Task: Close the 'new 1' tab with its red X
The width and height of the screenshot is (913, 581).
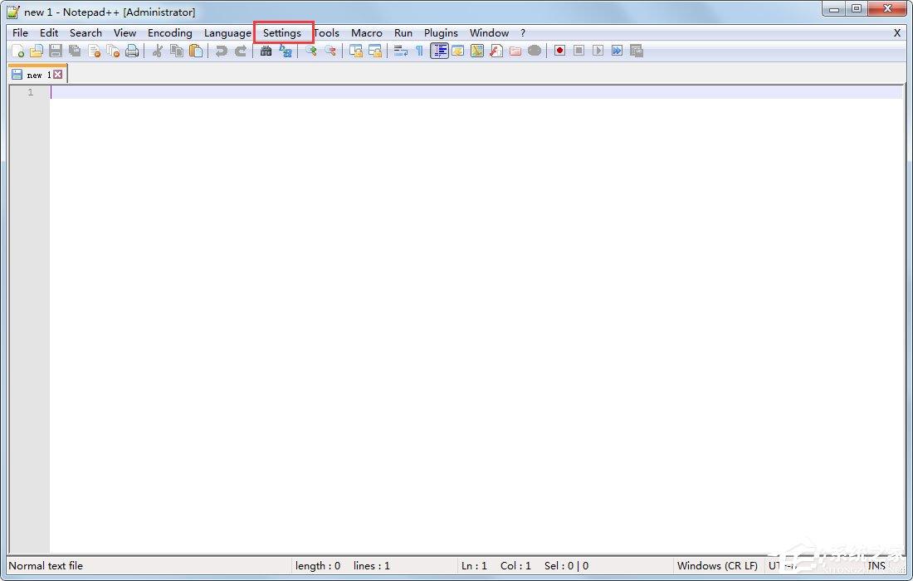Action: coord(57,75)
